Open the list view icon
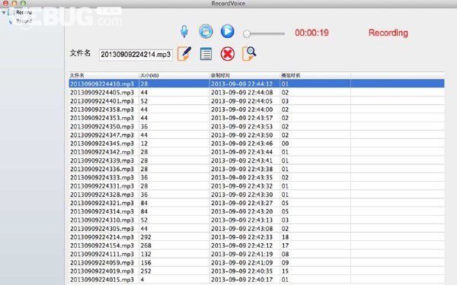The height and width of the screenshot is (285, 457). coord(206,54)
